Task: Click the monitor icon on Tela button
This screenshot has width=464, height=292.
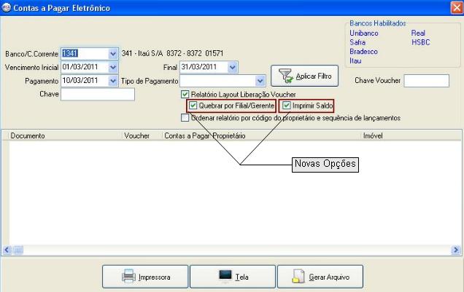Action: [225, 277]
